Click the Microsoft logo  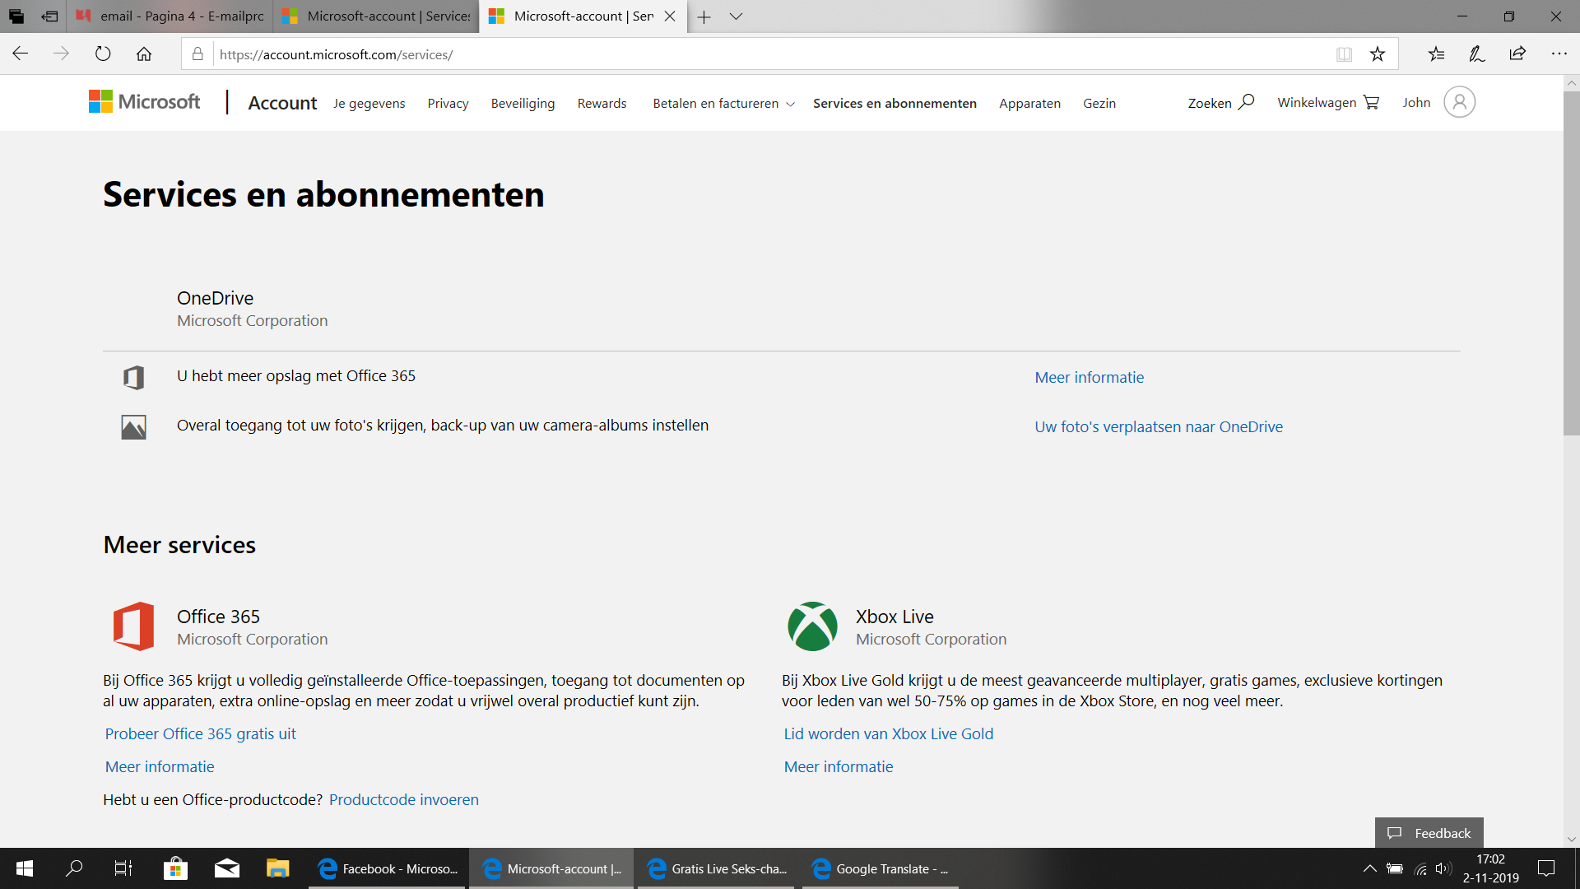click(145, 102)
